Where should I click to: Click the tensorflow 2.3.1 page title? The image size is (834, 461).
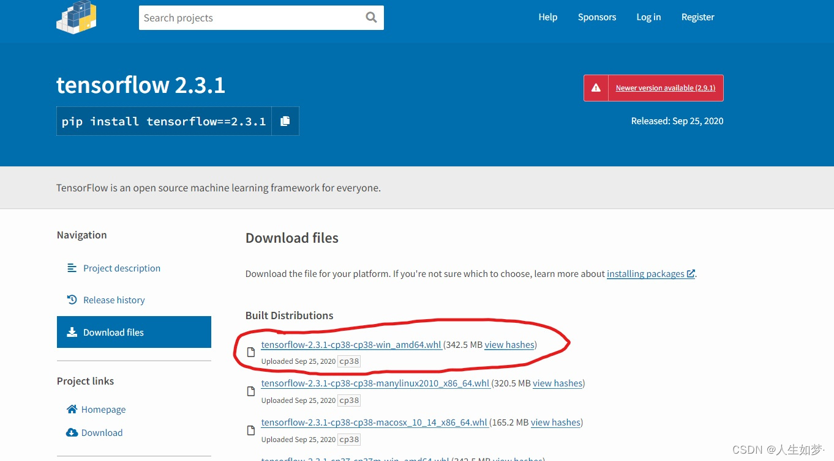(x=141, y=85)
